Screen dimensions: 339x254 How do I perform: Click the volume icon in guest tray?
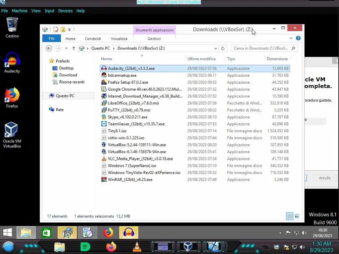tap(304, 233)
